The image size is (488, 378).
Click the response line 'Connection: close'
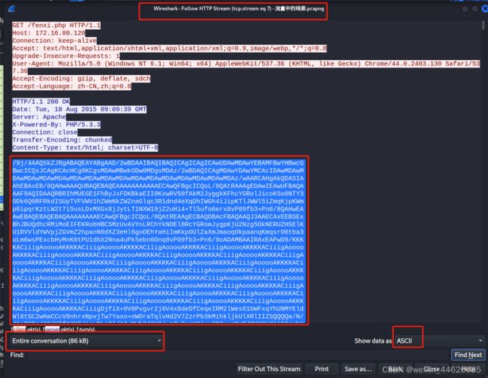45,132
